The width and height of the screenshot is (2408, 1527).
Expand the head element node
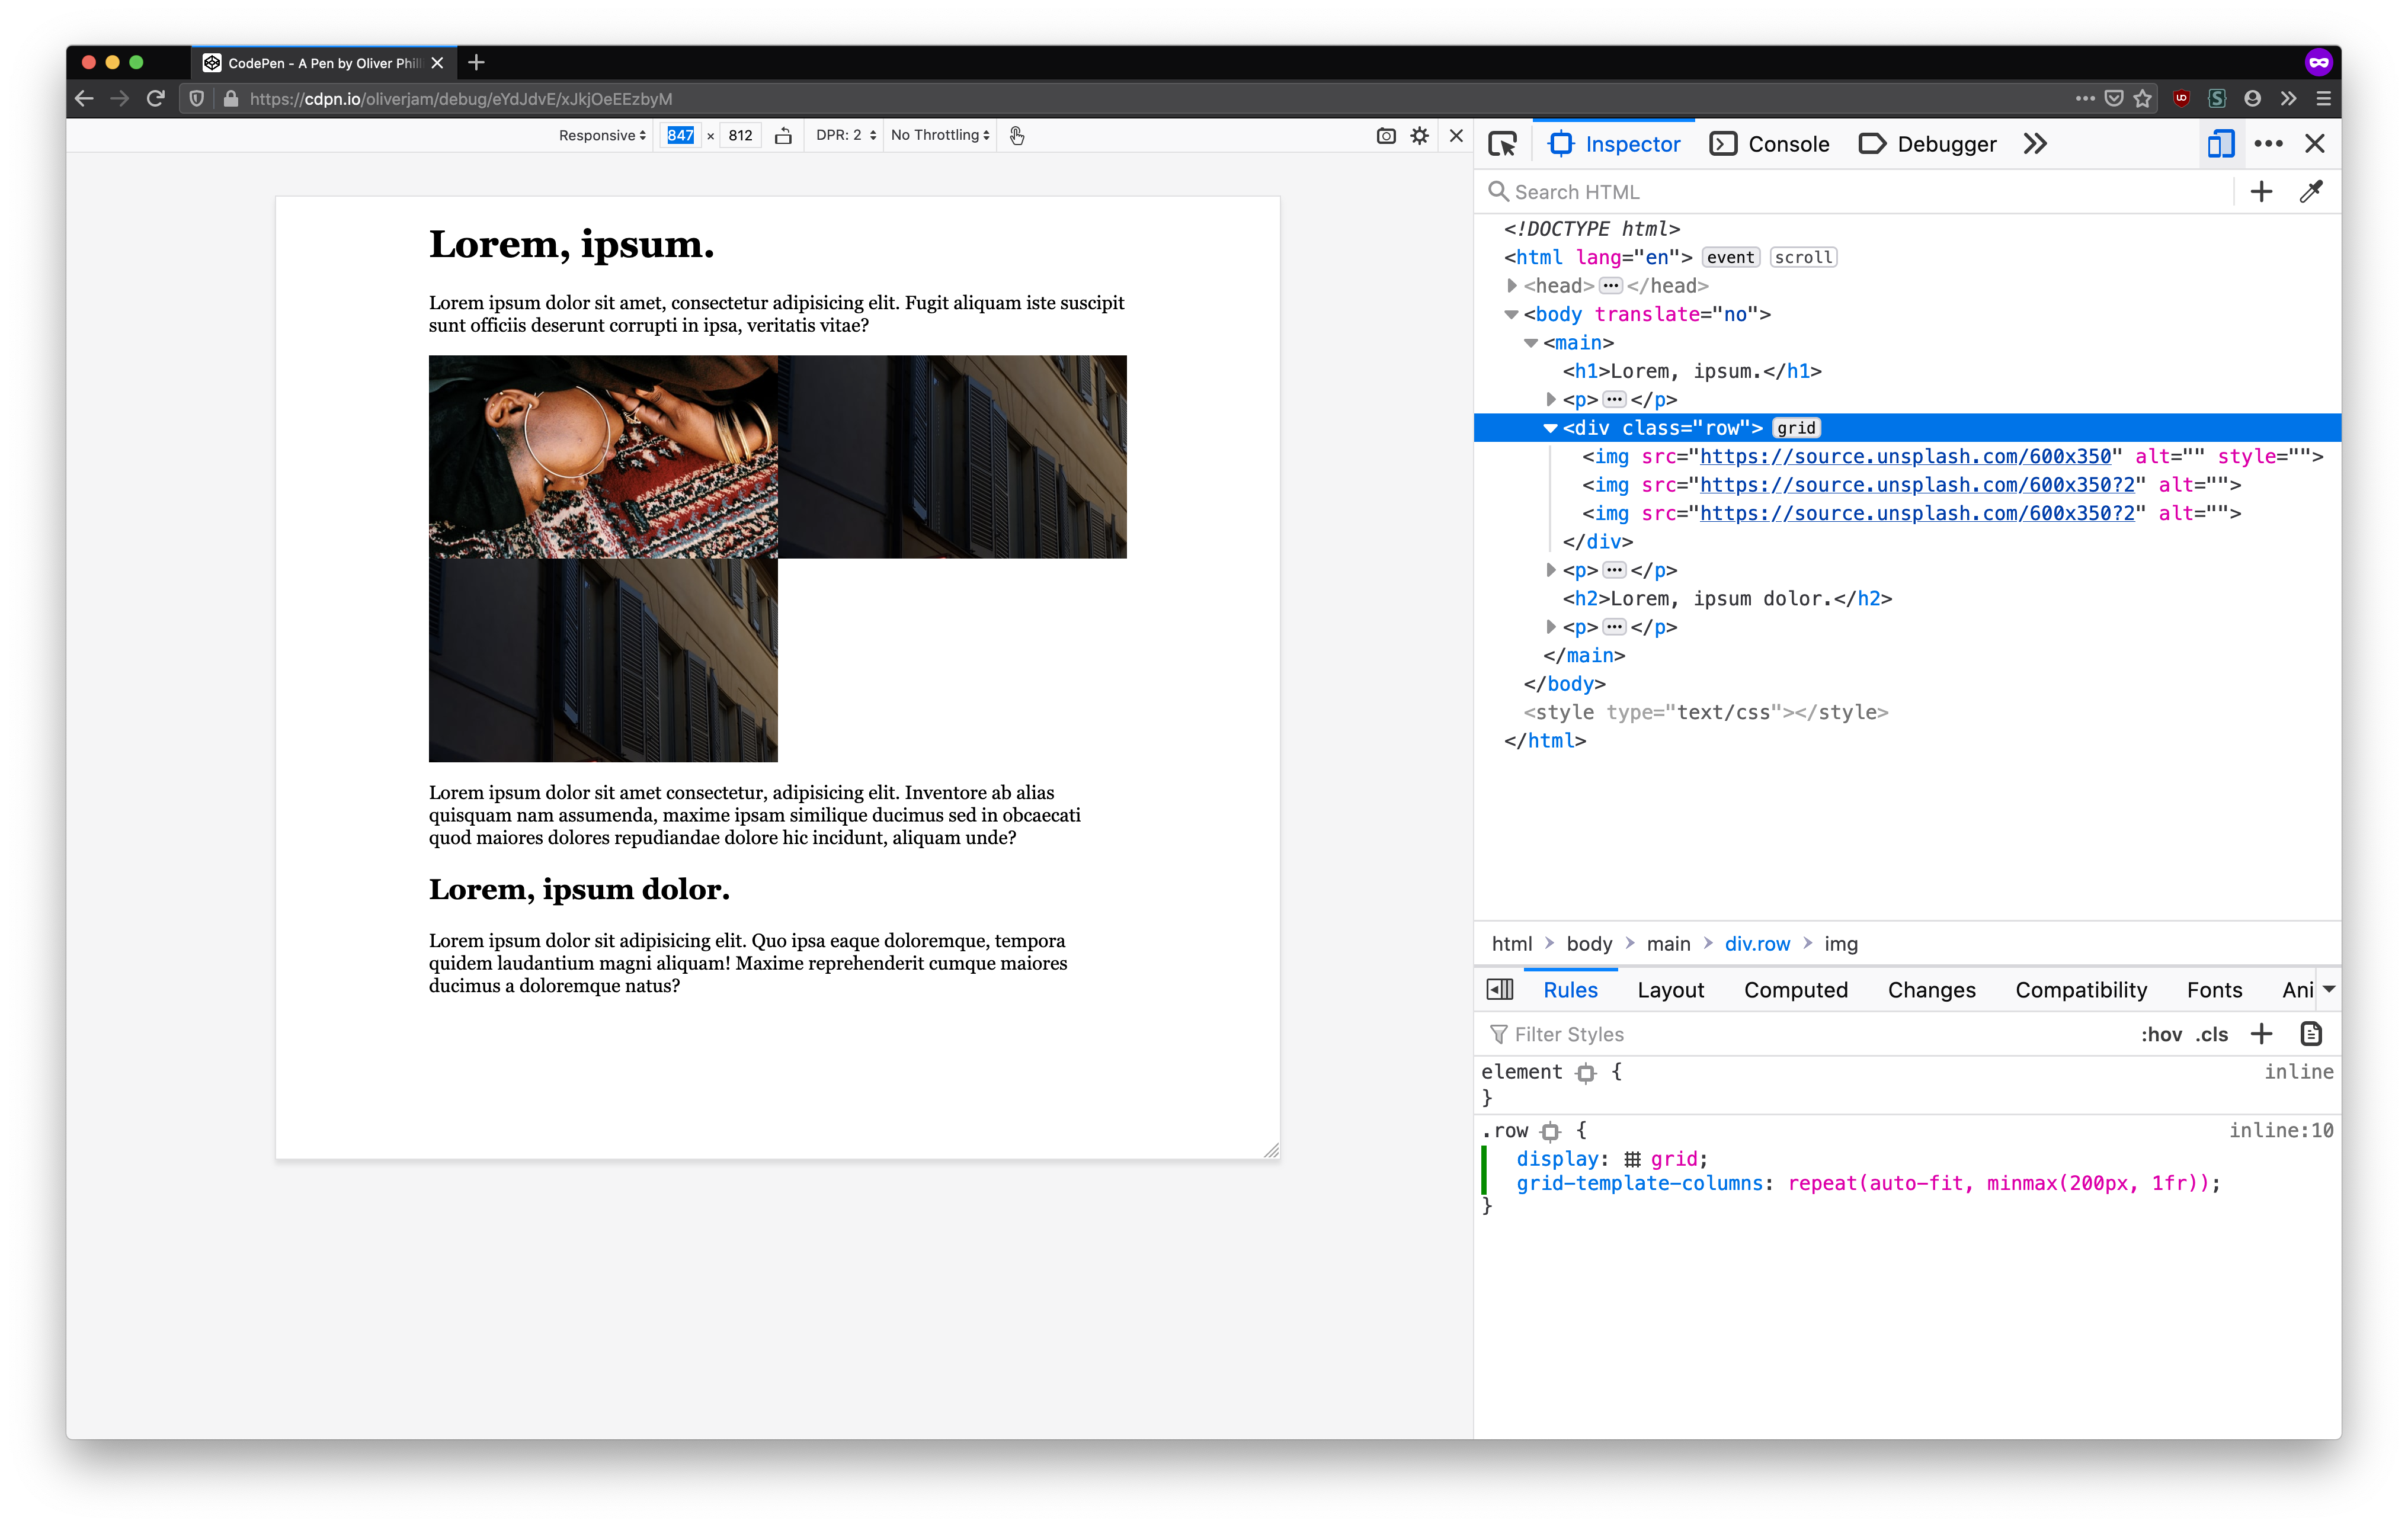click(1512, 286)
